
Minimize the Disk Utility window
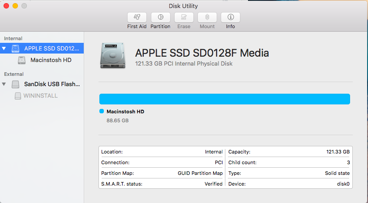coord(15,6)
